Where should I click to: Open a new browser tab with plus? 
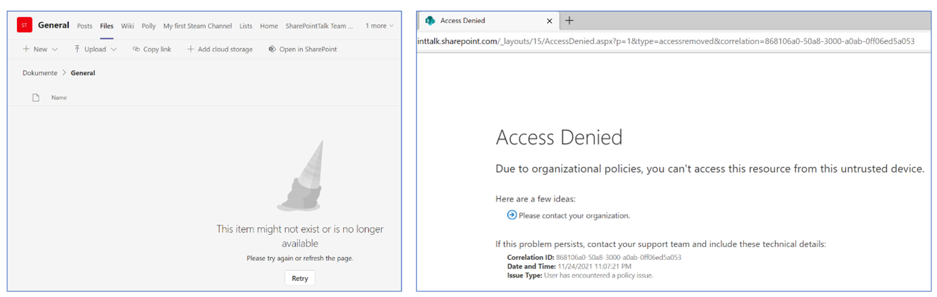pyautogui.click(x=569, y=21)
